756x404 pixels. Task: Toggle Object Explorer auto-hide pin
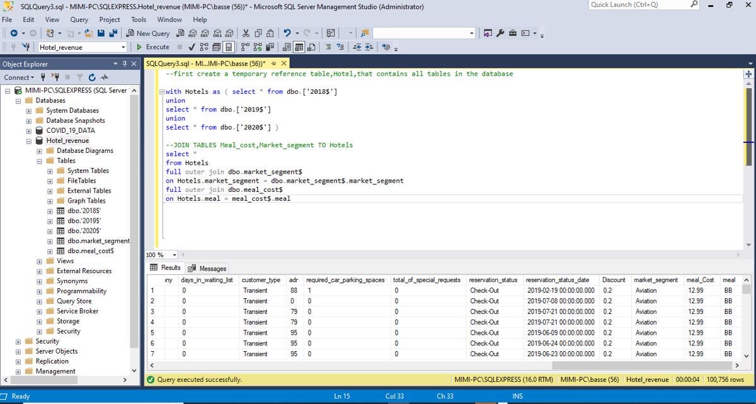pos(125,64)
